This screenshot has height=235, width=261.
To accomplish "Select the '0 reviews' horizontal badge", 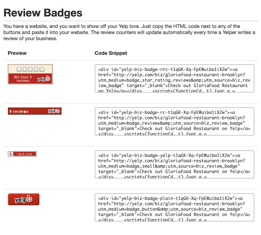I will [x=34, y=111].
